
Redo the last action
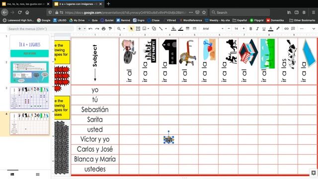click(97, 29)
